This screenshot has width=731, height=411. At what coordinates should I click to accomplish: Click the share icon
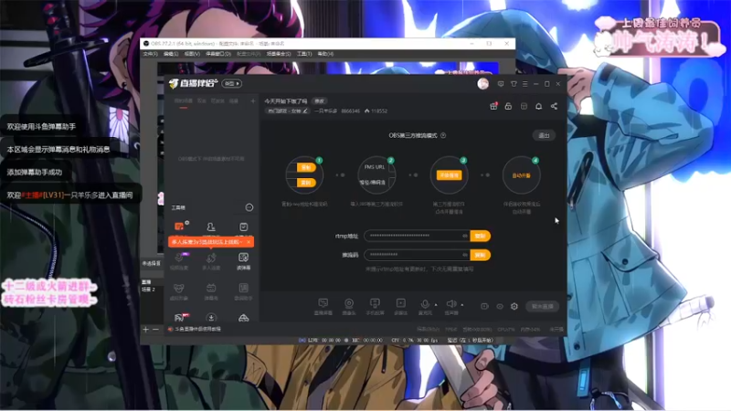[x=554, y=106]
